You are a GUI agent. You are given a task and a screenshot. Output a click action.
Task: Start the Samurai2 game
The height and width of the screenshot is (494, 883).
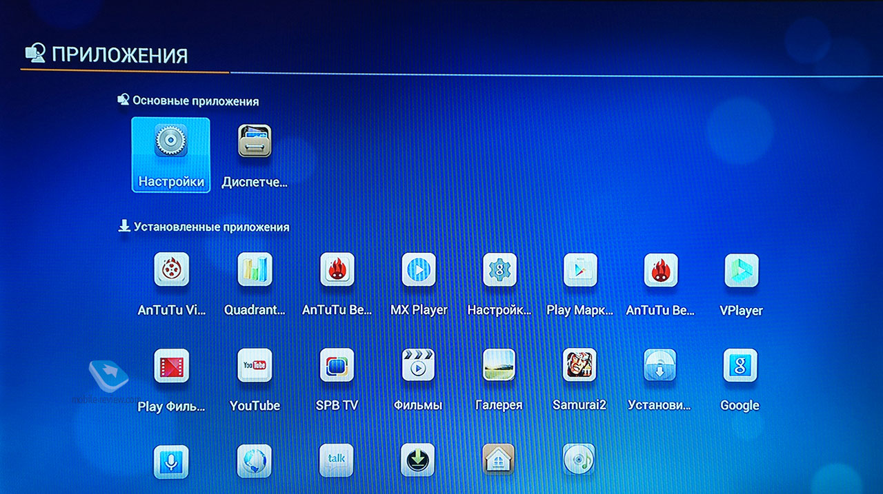[579, 379]
